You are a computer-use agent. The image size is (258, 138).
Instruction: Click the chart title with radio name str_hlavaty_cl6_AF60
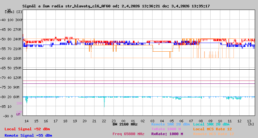tap(116, 6)
